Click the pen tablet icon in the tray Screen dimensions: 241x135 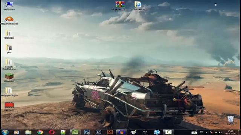(194, 132)
